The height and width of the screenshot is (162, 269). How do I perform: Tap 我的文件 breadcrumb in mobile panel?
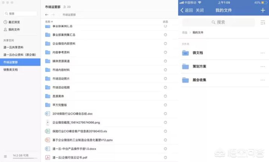198,32
